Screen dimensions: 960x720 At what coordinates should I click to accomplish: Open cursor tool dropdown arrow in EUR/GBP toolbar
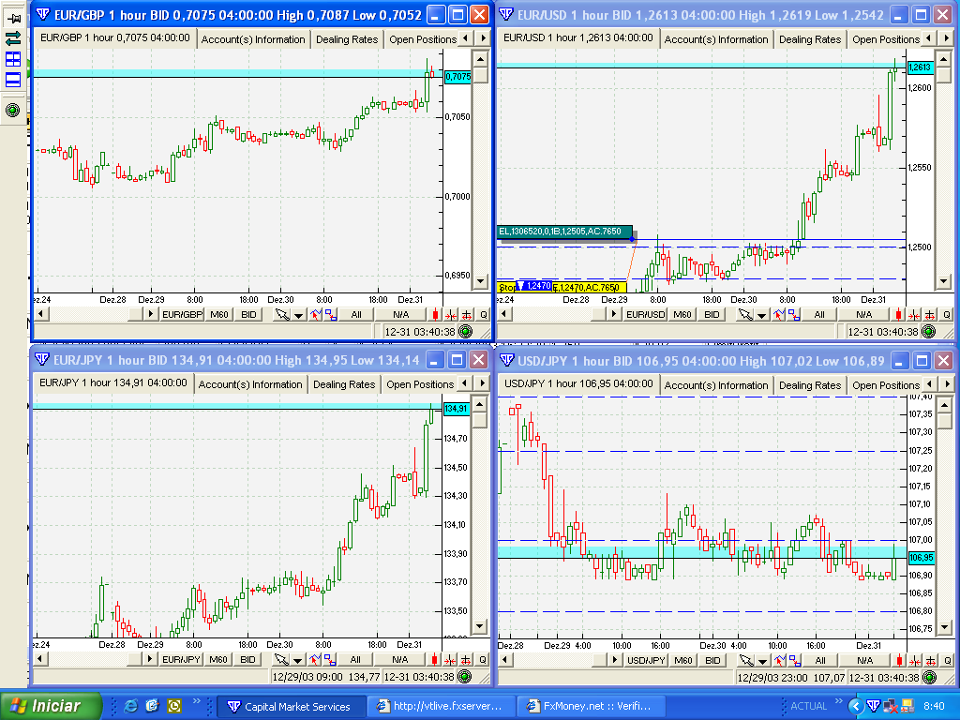point(298,315)
